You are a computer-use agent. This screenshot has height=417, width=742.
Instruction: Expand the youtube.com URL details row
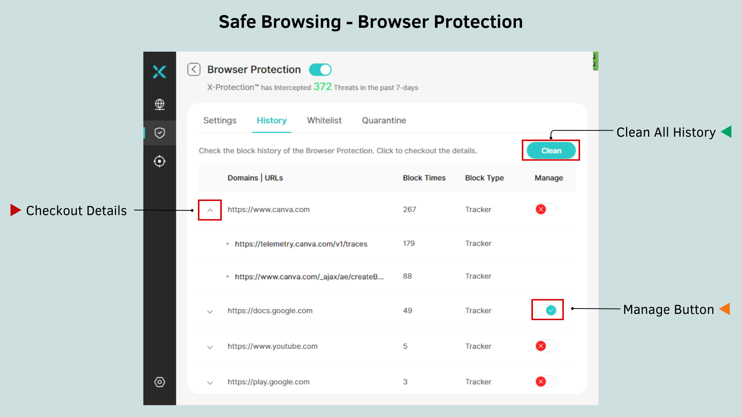tap(209, 346)
